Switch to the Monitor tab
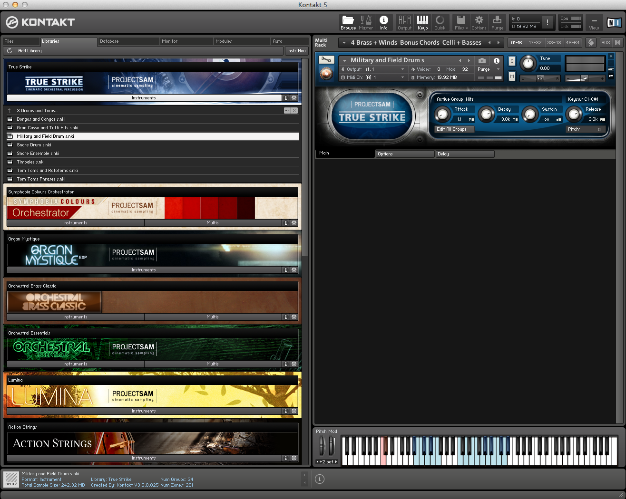Screen dimensions: 626x499 point(186,41)
